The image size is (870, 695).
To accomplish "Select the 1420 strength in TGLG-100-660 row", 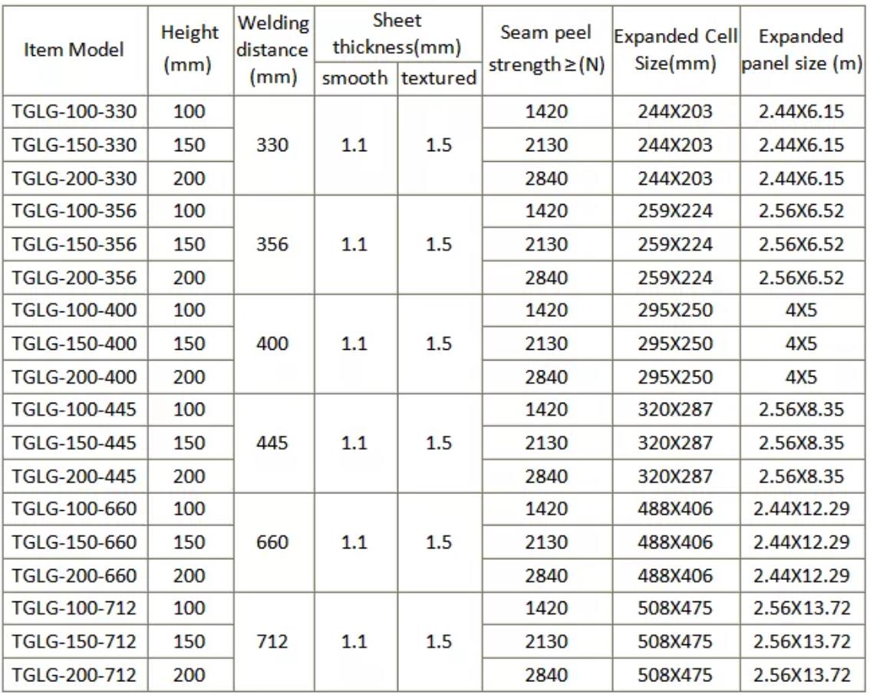I will pos(547,509).
